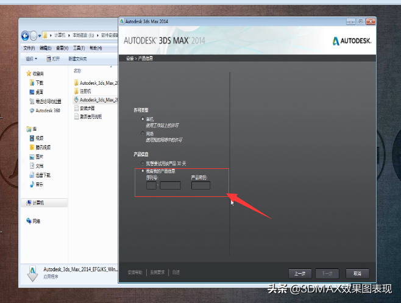
Task: Click the second longer 序列号 input box
Action: click(170, 185)
